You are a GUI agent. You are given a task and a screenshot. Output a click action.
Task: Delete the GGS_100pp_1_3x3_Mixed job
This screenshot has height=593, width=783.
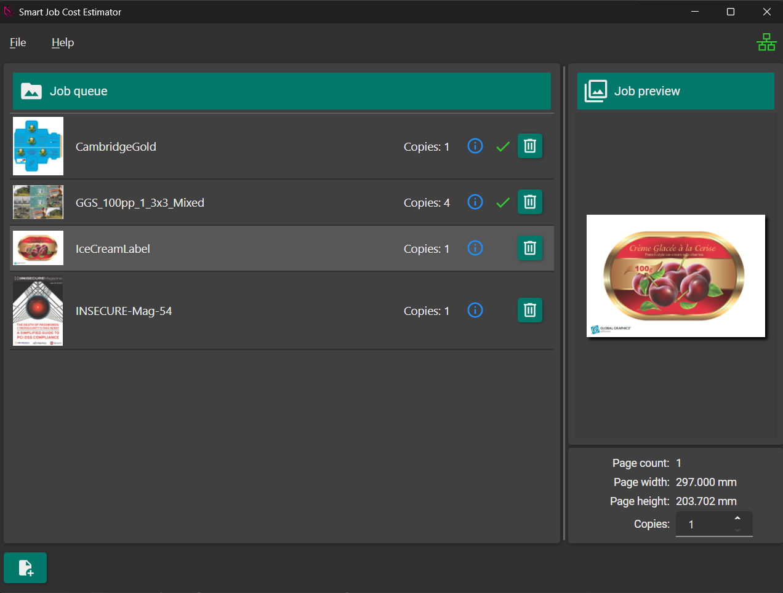click(529, 202)
